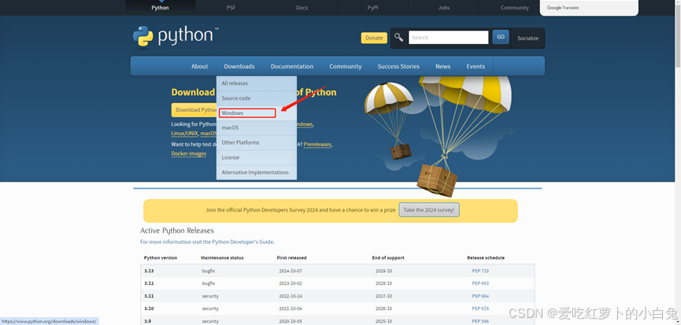
Task: Open the Downloads navigation menu
Action: coord(239,66)
